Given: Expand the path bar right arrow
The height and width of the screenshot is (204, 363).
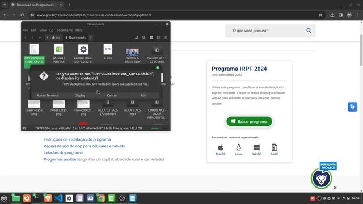Looking at the screenshot, I should [91, 37].
